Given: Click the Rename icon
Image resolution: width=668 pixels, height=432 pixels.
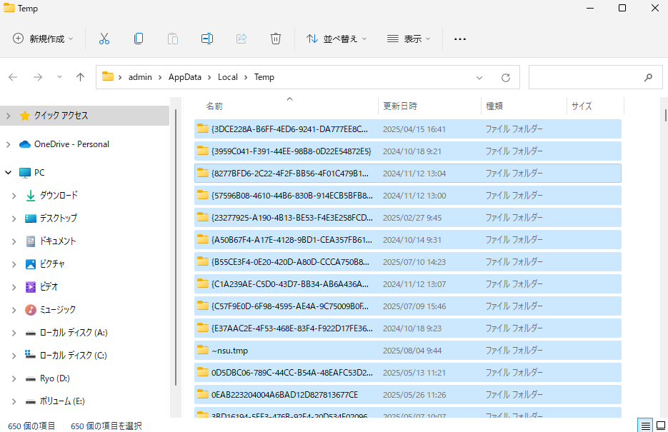Looking at the screenshot, I should click(x=206, y=38).
